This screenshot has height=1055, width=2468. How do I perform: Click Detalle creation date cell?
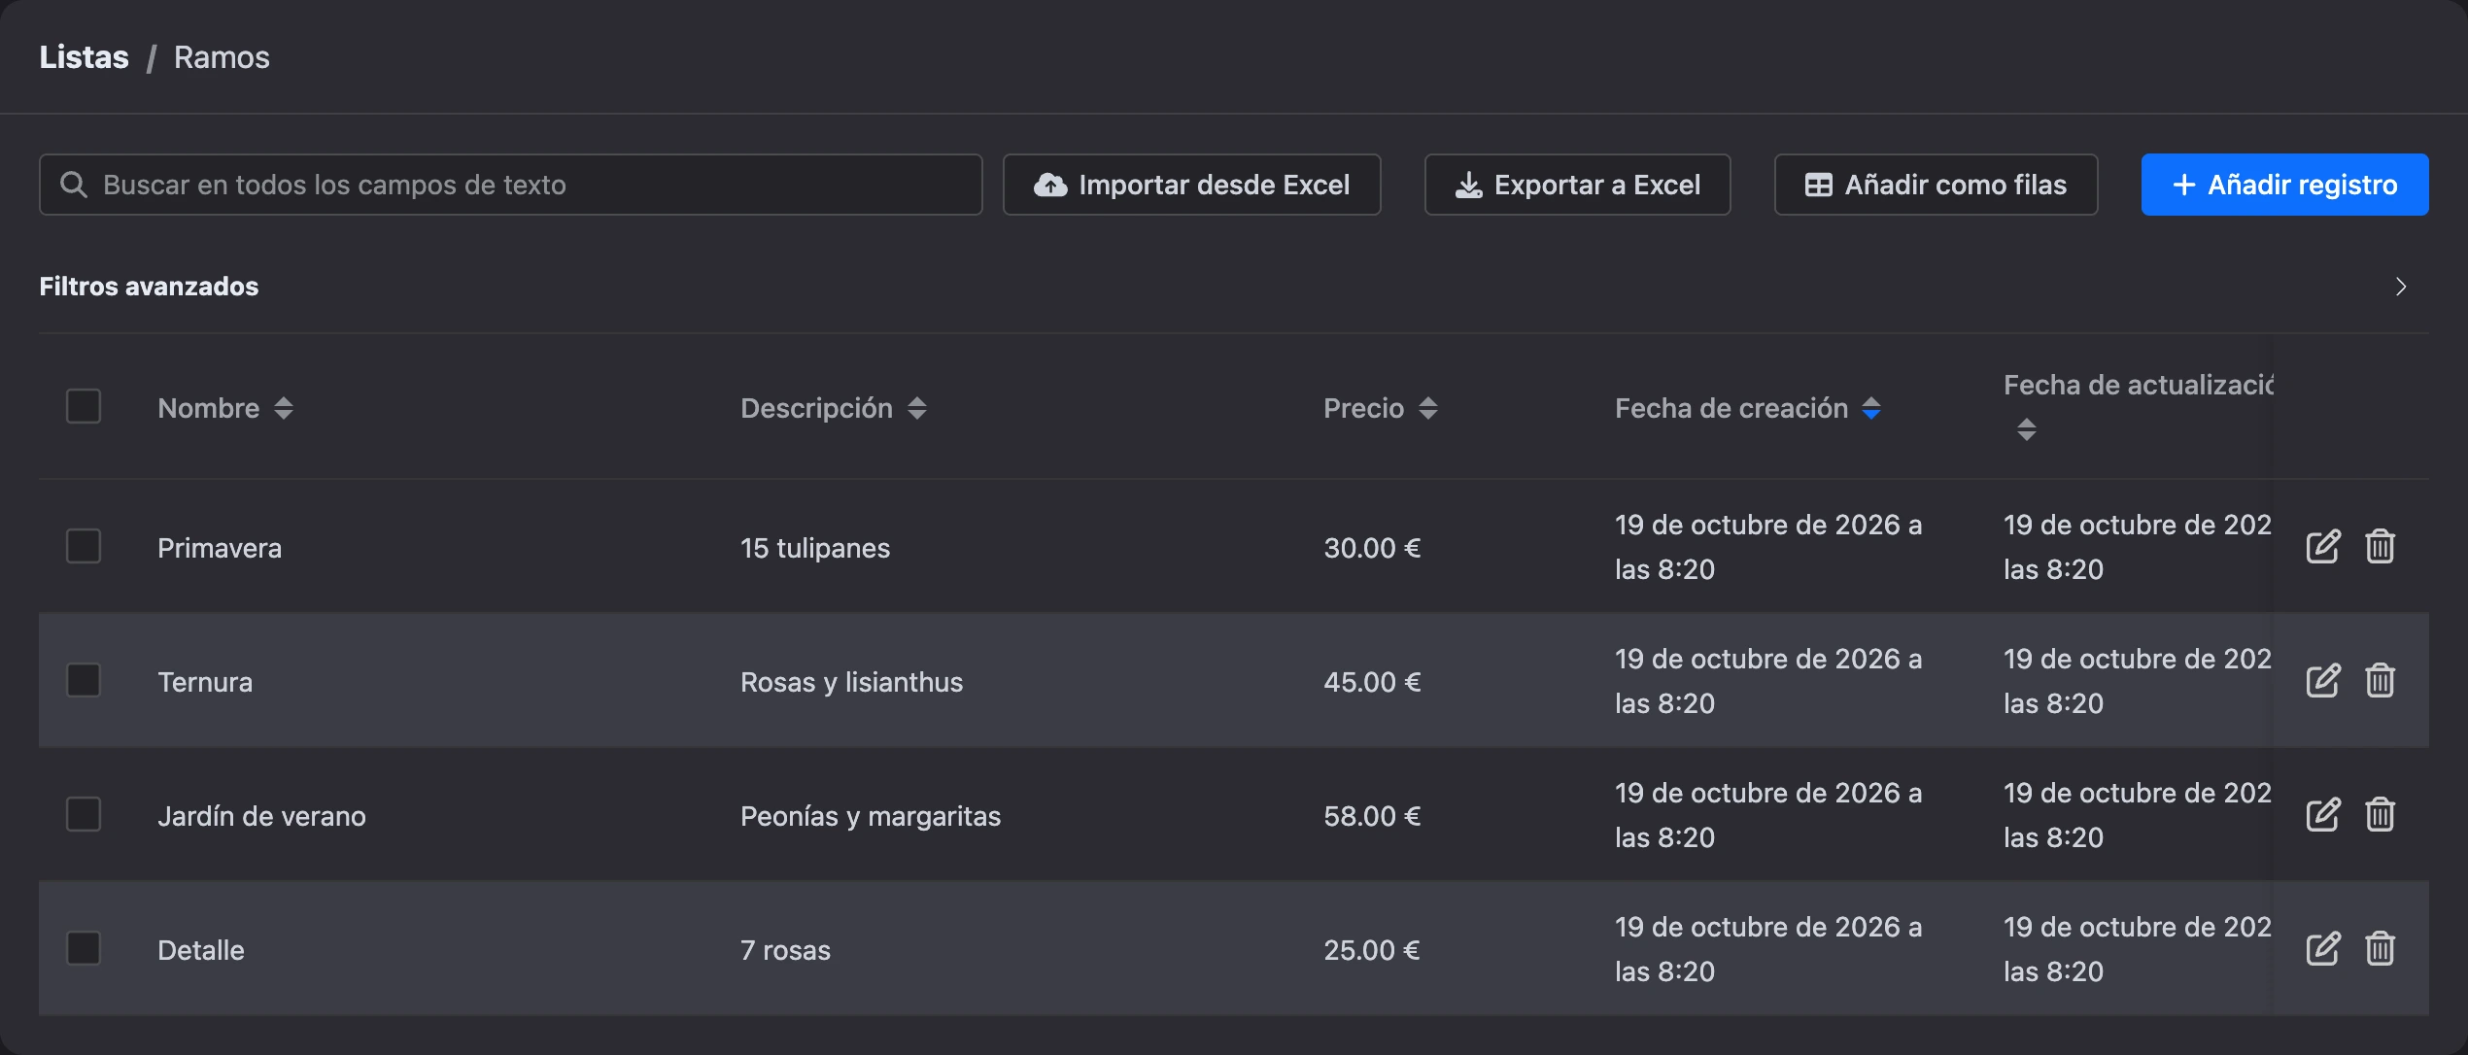(1768, 949)
